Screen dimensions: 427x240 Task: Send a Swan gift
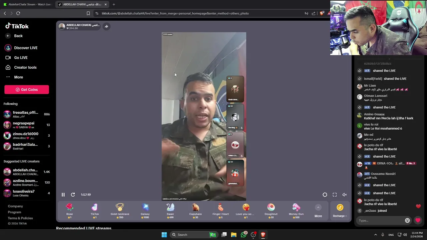tap(170, 211)
